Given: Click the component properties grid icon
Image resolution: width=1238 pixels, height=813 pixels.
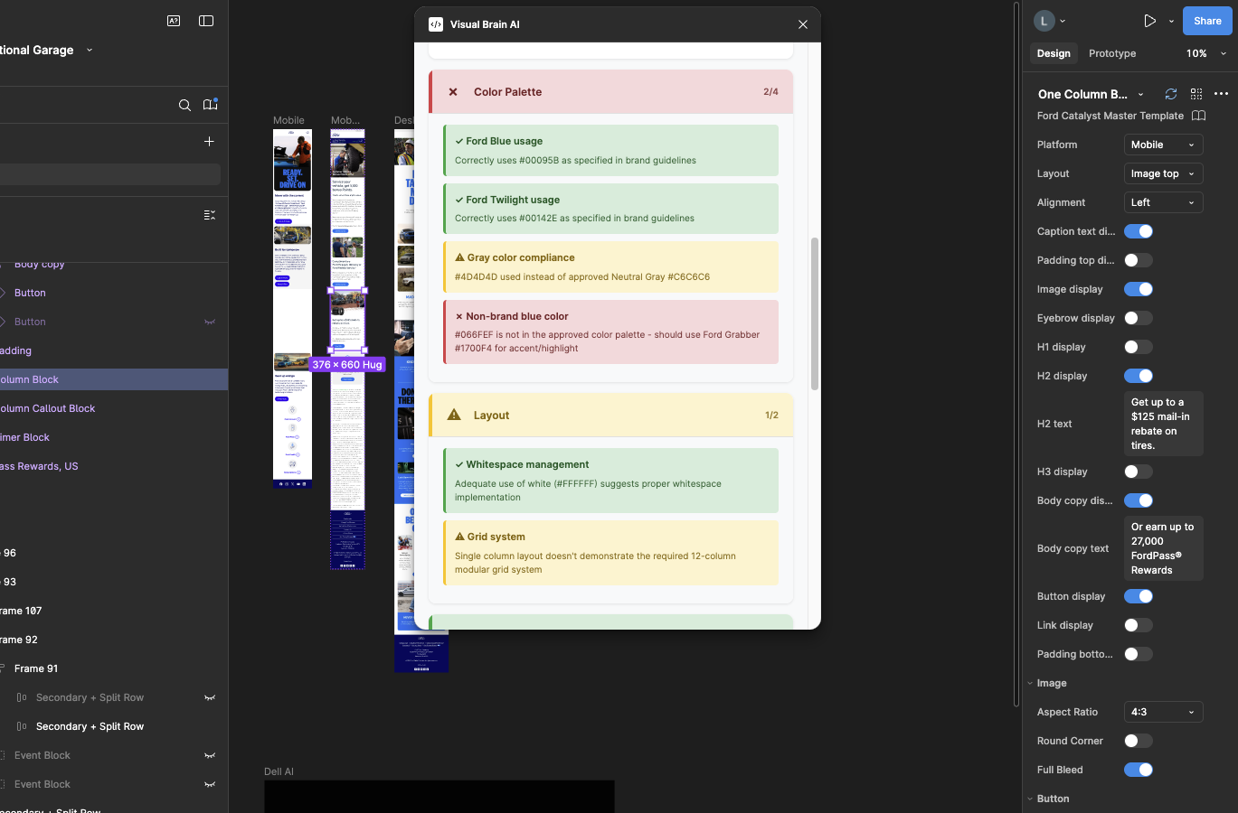Looking at the screenshot, I should point(1196,94).
